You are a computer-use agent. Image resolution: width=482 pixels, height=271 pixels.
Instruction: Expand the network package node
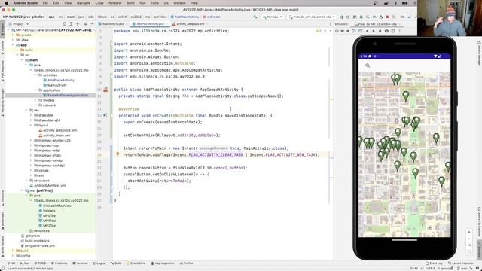click(x=35, y=105)
